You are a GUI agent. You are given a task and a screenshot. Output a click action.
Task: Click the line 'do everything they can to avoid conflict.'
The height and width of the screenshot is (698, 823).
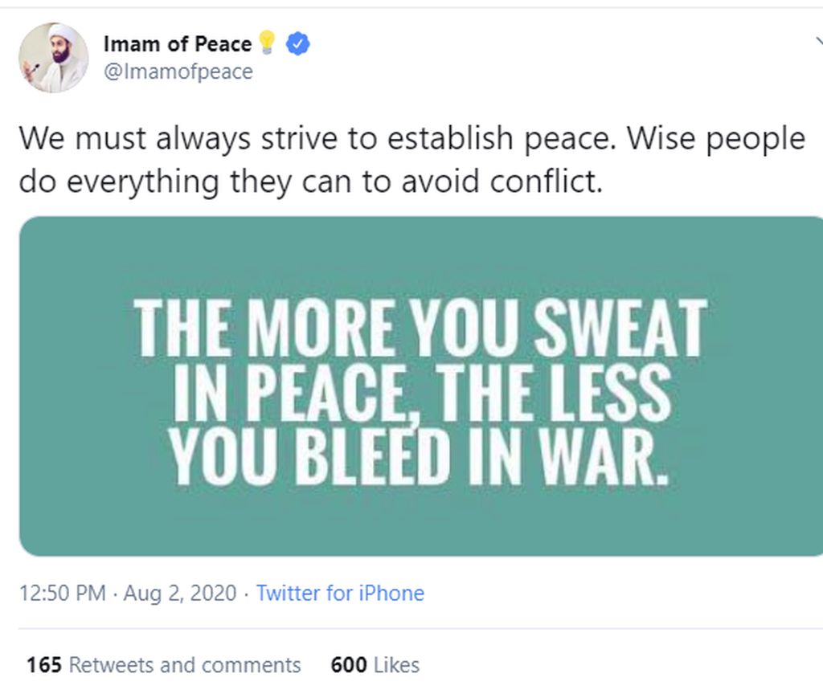tap(311, 182)
